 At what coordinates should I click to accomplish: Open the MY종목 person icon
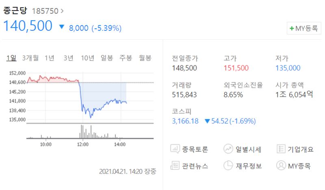point(281,166)
